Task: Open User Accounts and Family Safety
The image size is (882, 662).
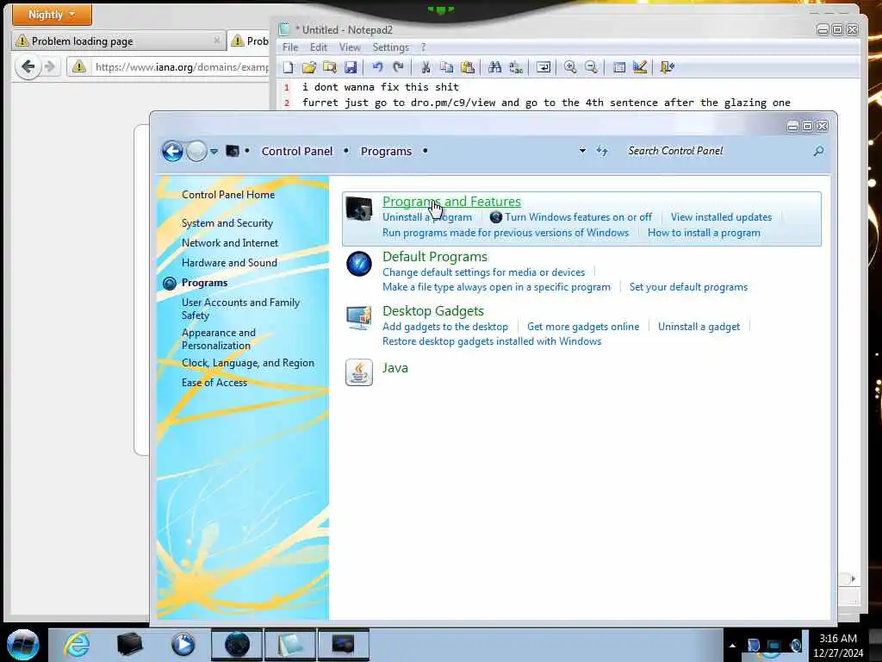Action: point(241,309)
